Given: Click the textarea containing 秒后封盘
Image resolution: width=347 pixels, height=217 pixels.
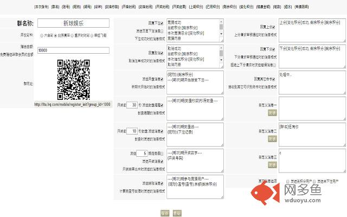Looking at the screenshot, I should 195,108.
